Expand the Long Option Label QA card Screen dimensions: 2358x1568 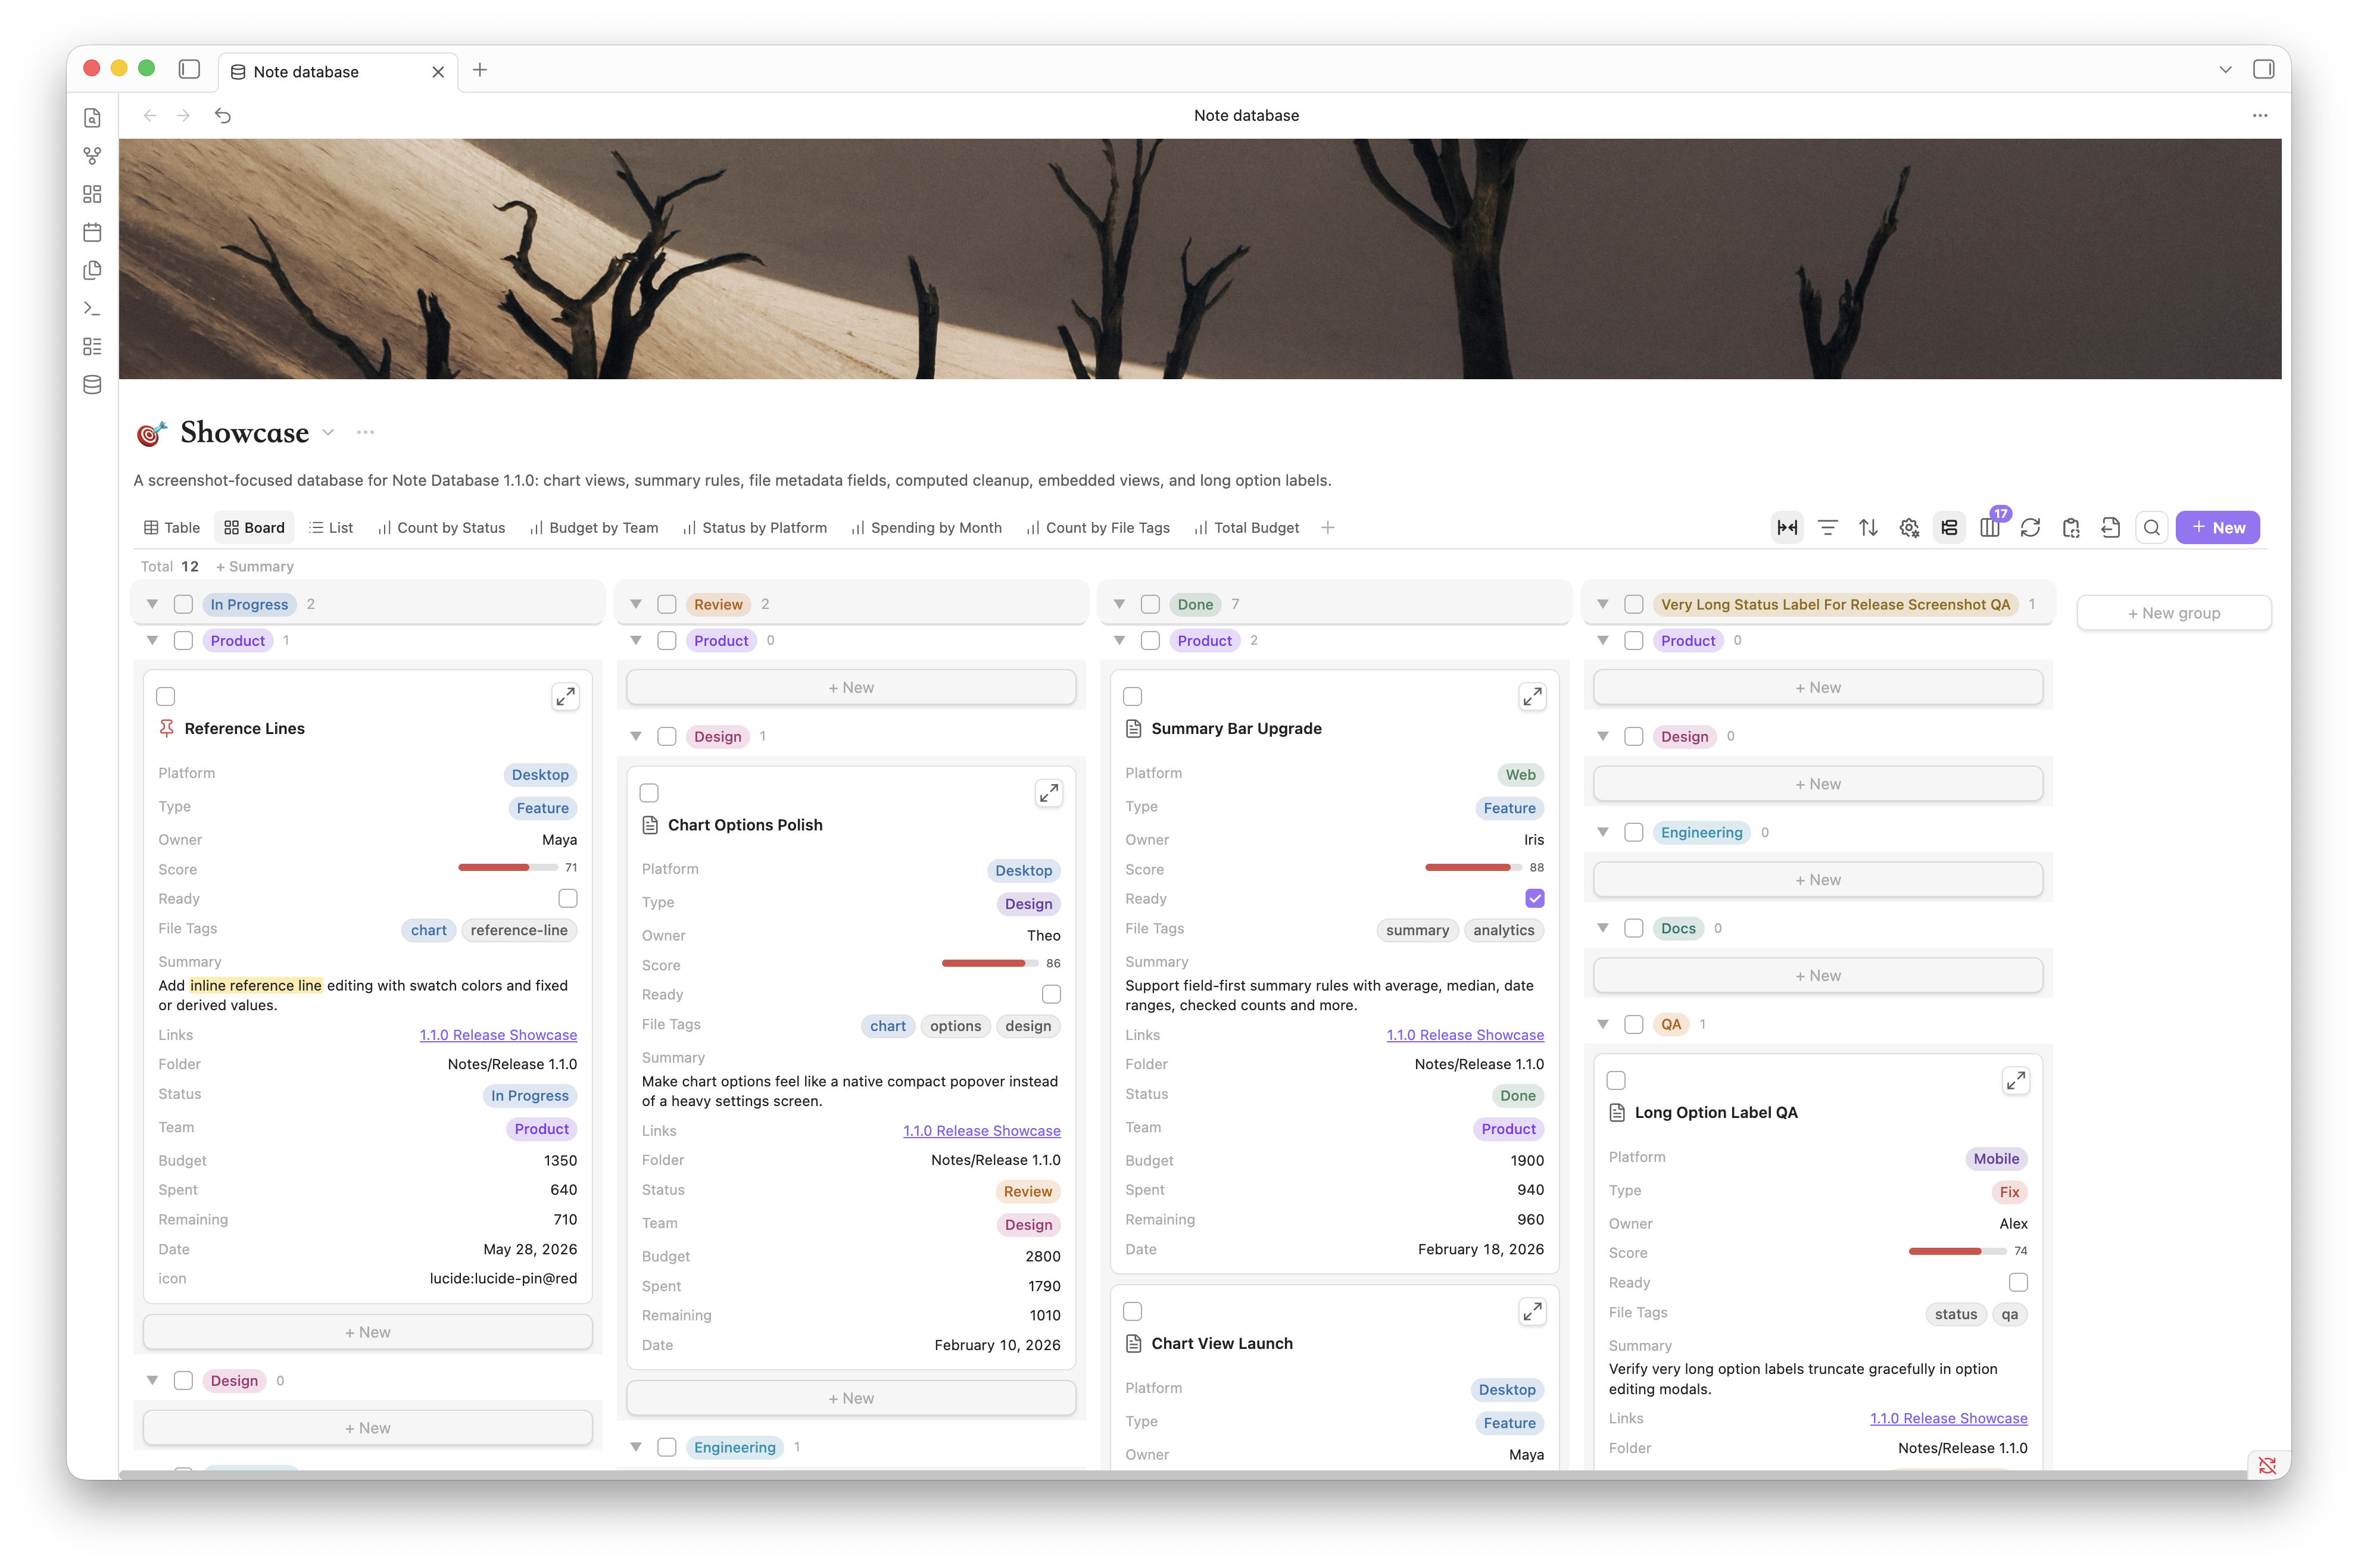2015,1080
